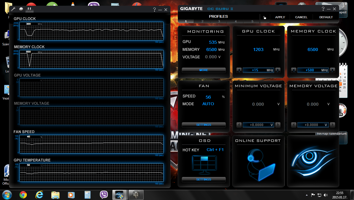Increase GPU clock offset with right arrow

coord(278,70)
